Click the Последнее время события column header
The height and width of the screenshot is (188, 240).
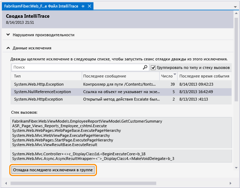[x=204, y=76]
